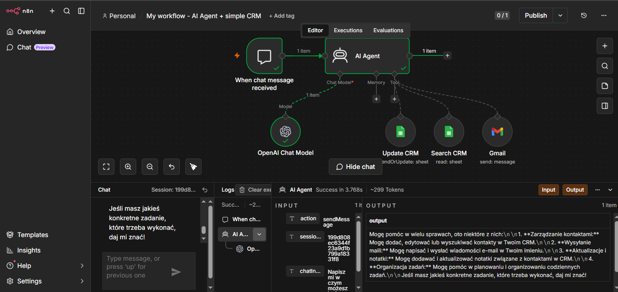Click the tidy up workflow broom icon

pos(193,167)
